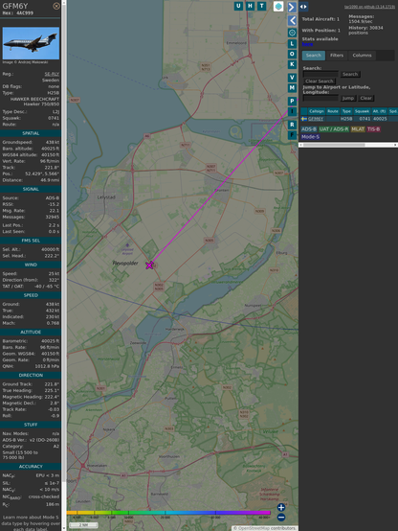Click the Jump button

(348, 98)
